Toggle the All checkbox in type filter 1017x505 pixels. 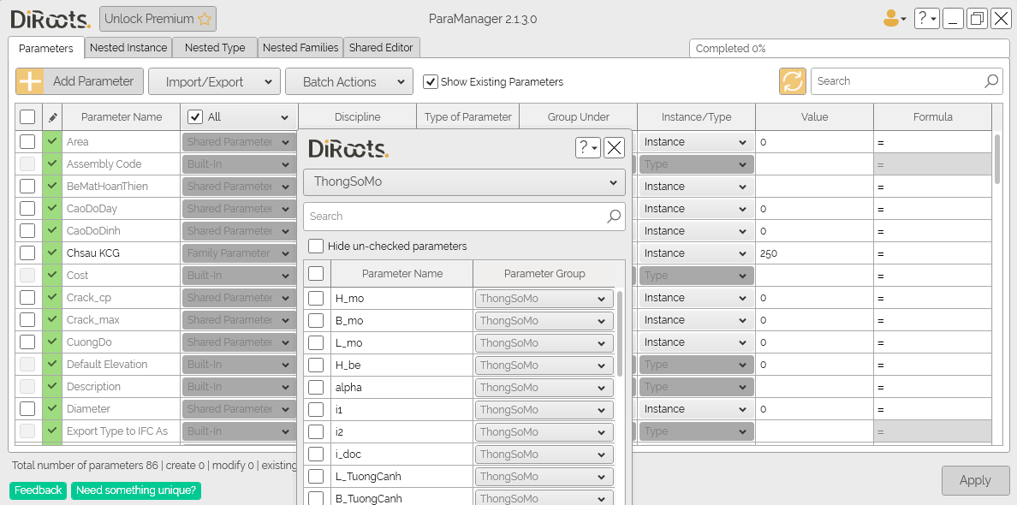[194, 116]
